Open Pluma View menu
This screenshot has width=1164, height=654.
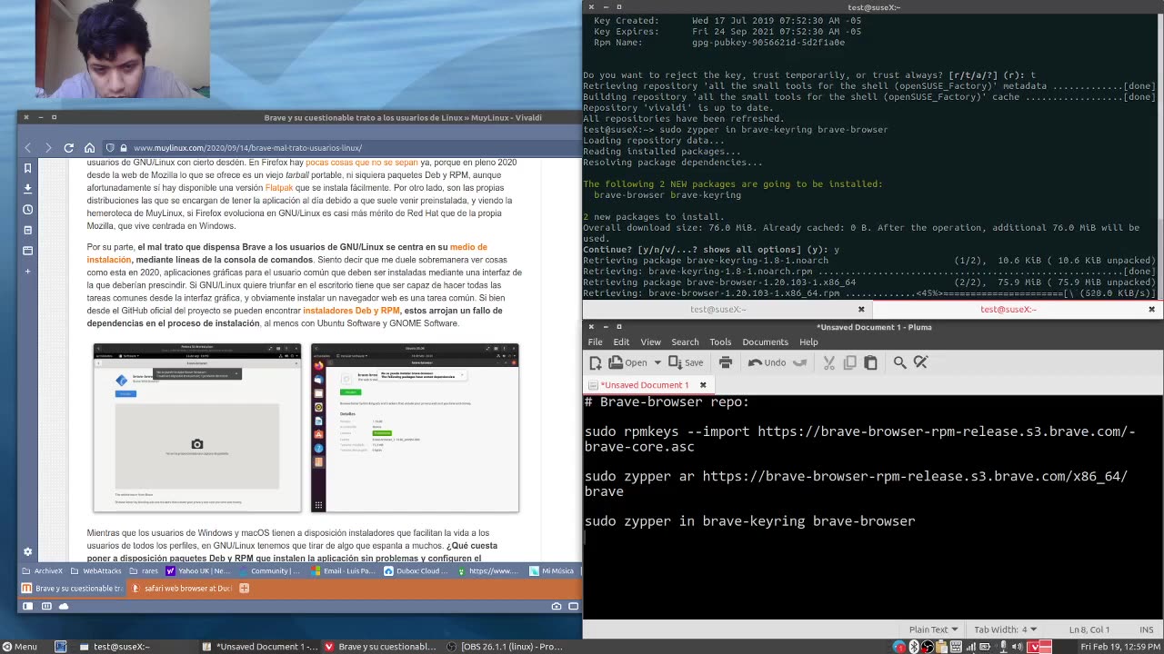[x=650, y=342]
